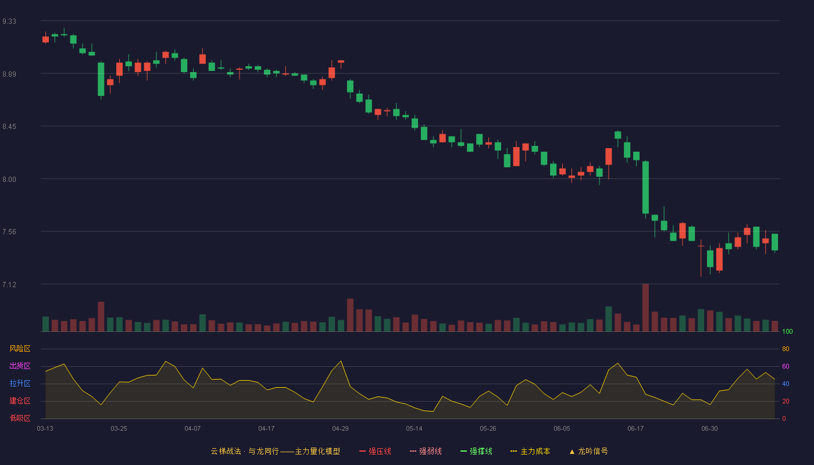Select the longest green candlestick after 06-17
Screen dimensions: 814x465
645,187
